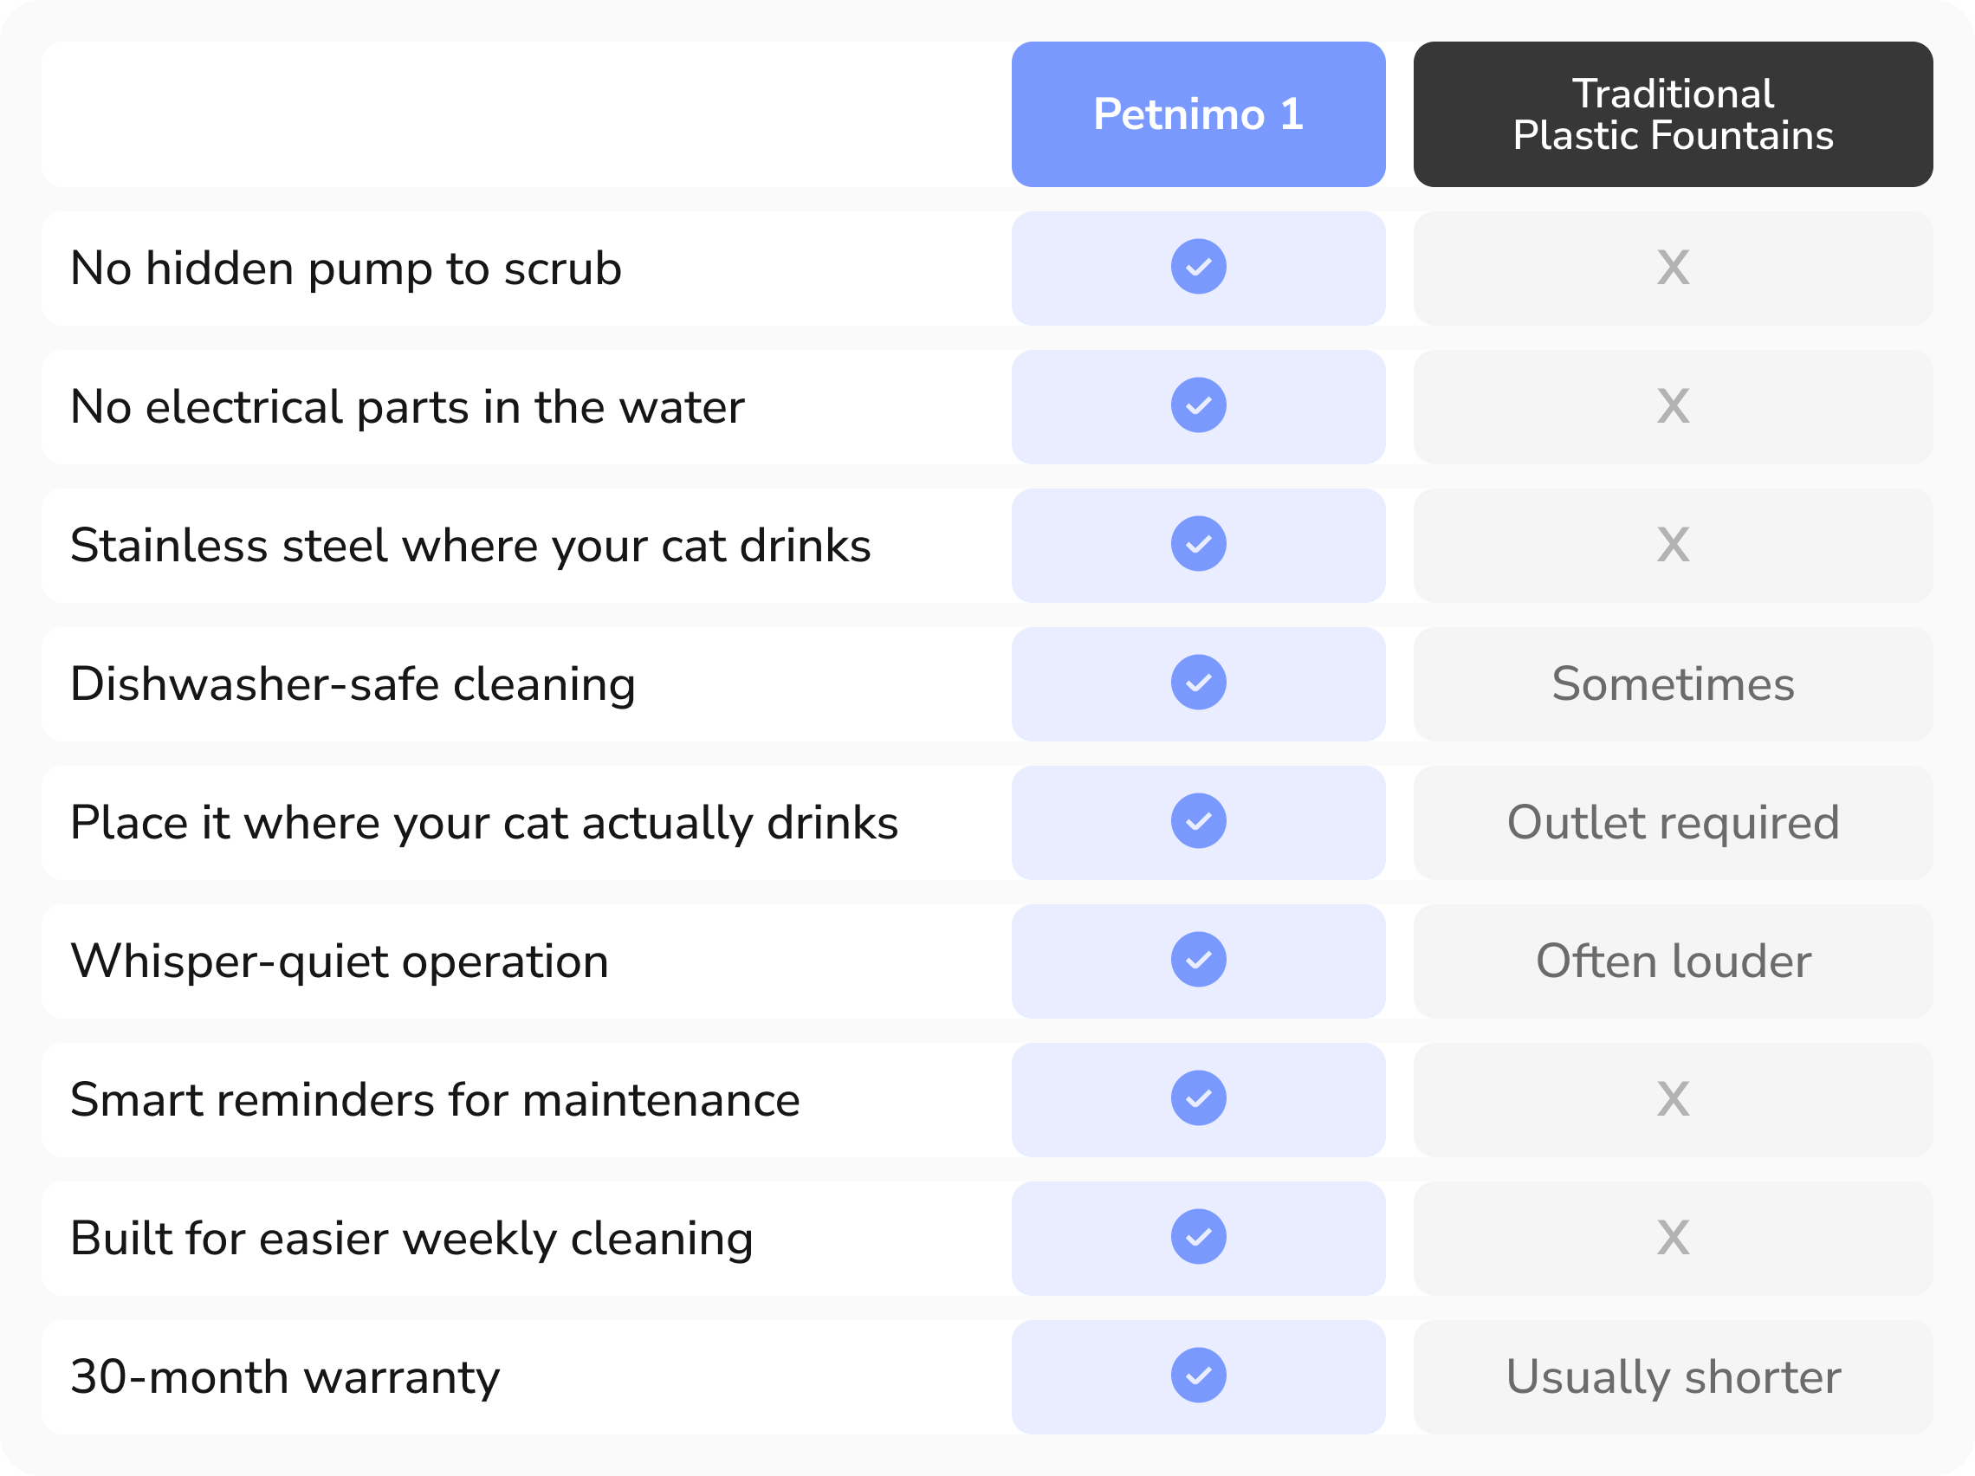Select the Whisper-quiet operation checkmark

click(x=1198, y=960)
